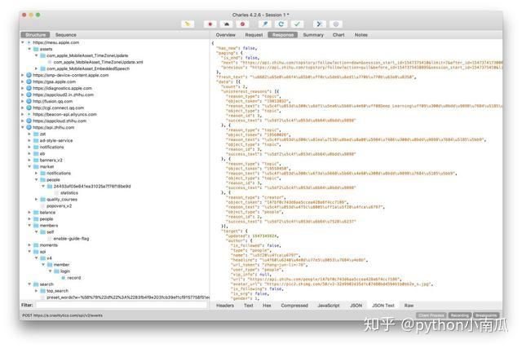This screenshot has height=348, width=522.
Task: Show the Raw response view
Action: [409, 306]
